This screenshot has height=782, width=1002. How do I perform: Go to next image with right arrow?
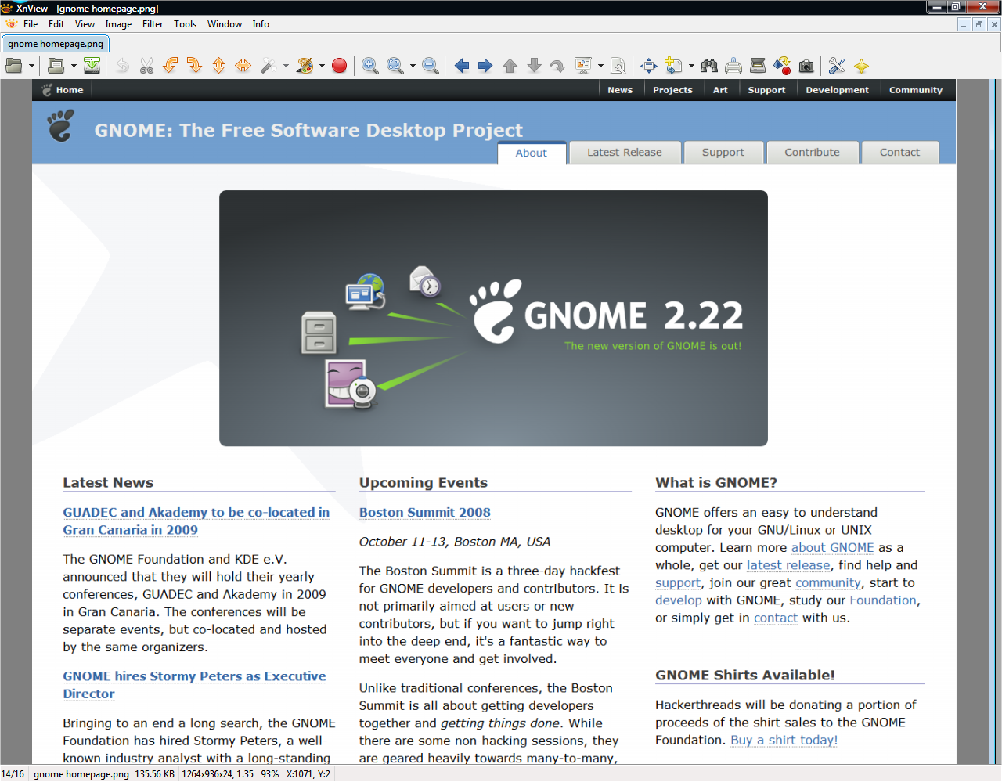click(485, 66)
